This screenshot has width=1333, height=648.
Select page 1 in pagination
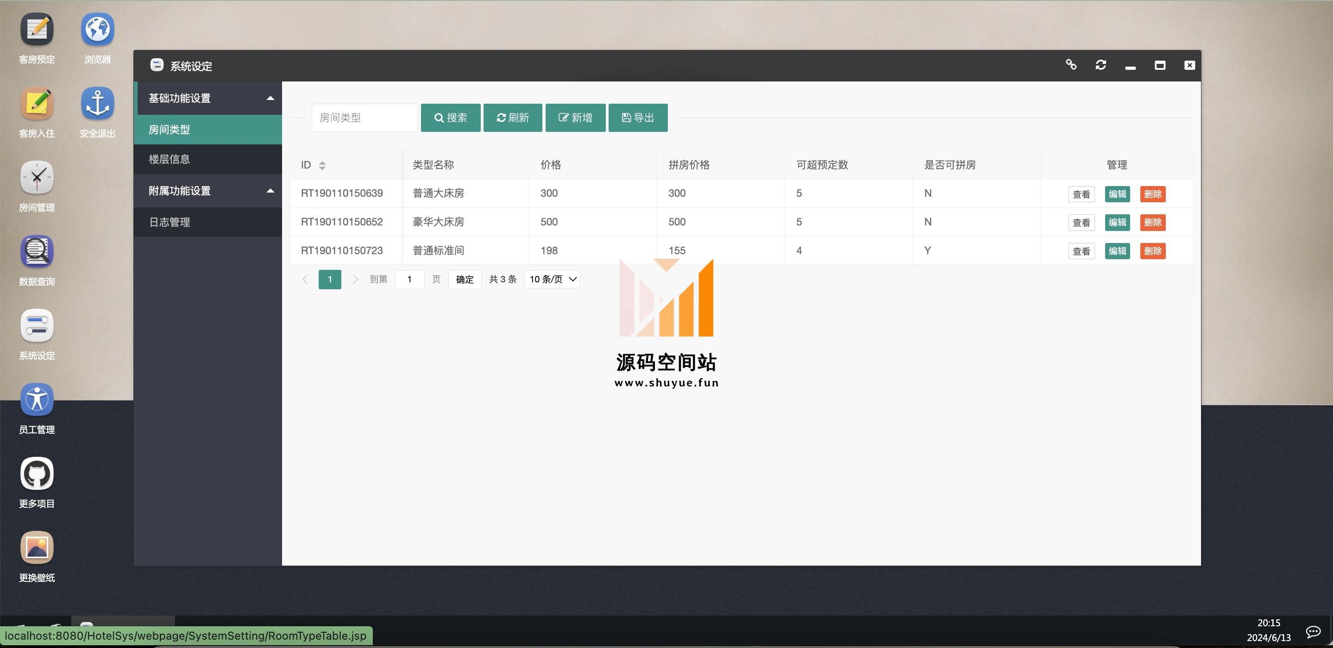(330, 279)
